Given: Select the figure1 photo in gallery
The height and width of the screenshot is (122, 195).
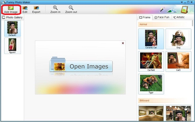Looking at the screenshot, I should (x=12, y=46).
